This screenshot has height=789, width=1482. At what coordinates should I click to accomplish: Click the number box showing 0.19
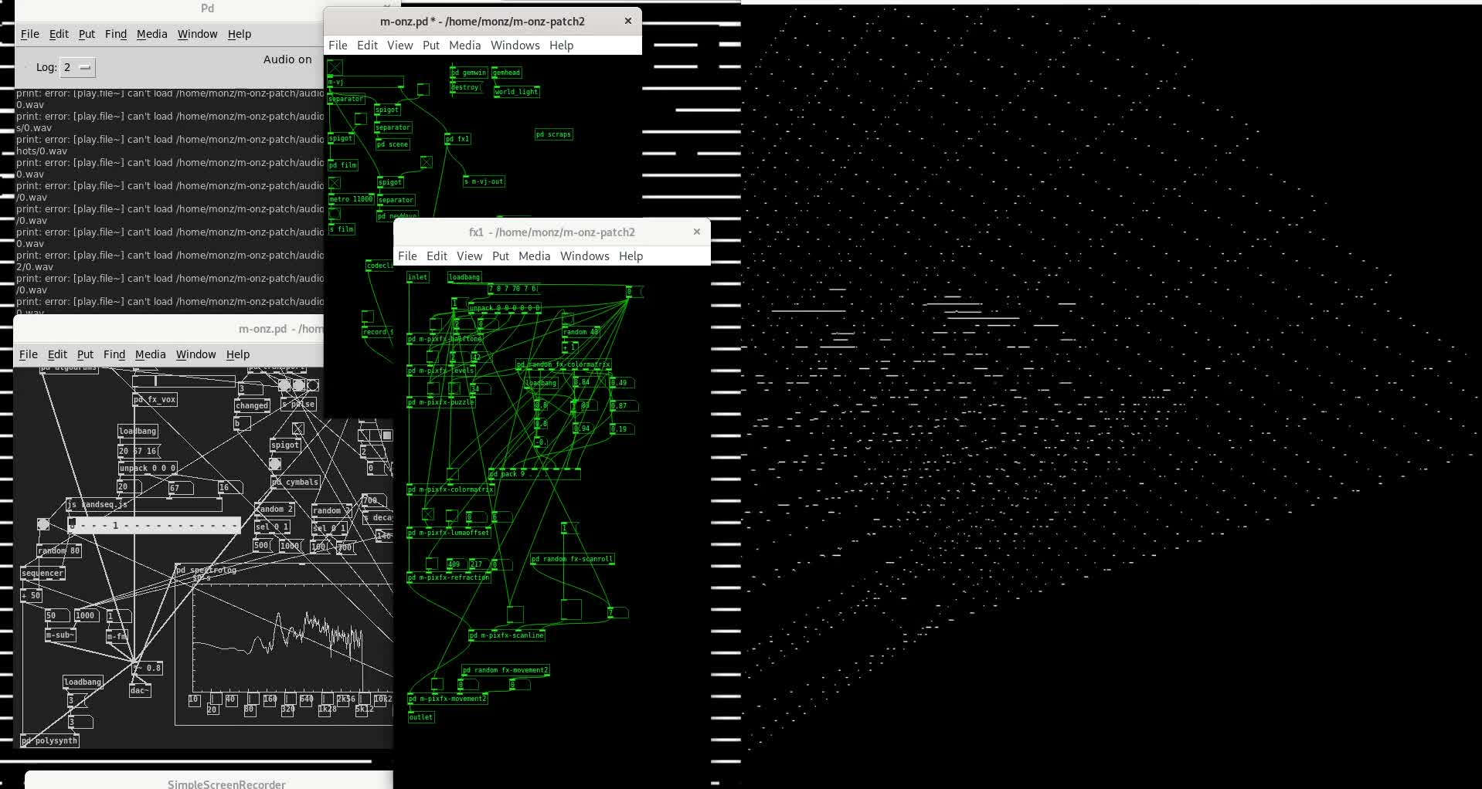click(x=621, y=429)
